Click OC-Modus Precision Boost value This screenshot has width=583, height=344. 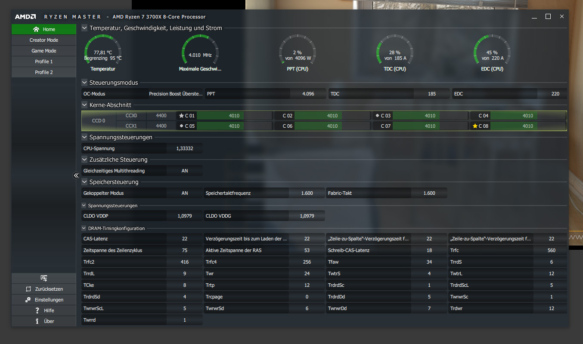click(x=175, y=94)
